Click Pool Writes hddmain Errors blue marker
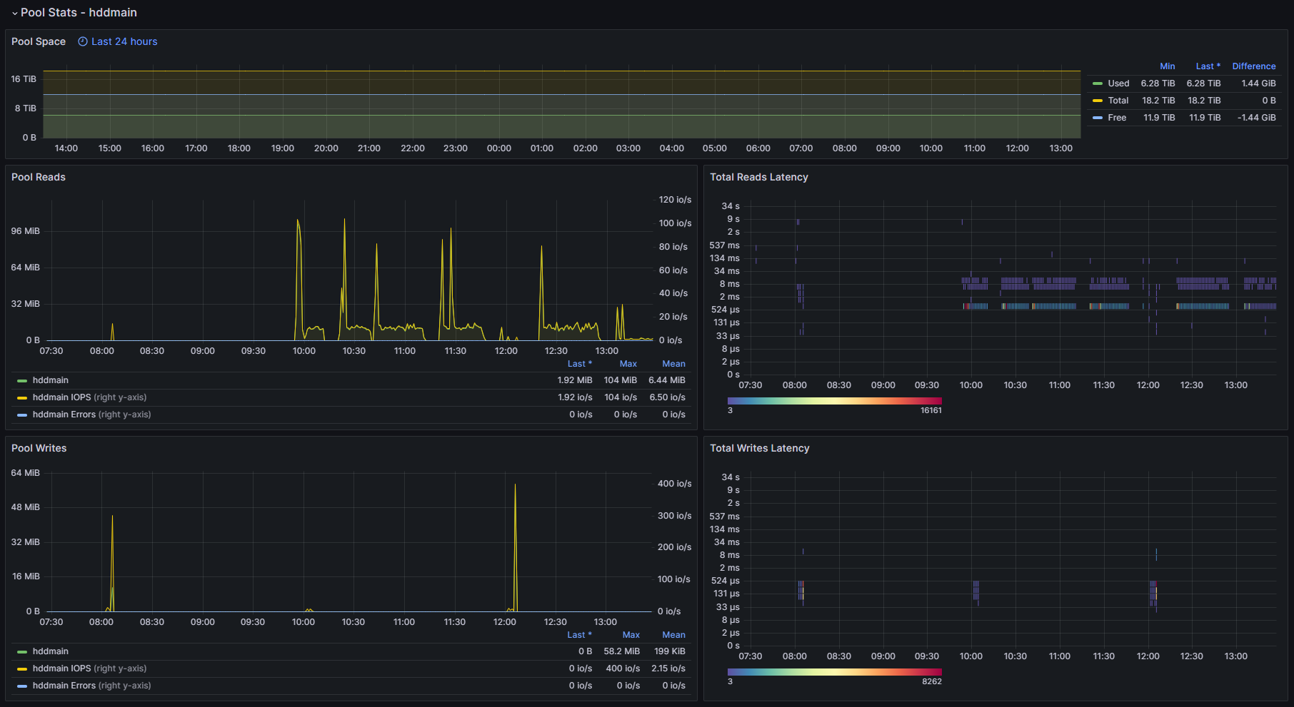Image resolution: width=1294 pixels, height=707 pixels. tap(22, 686)
